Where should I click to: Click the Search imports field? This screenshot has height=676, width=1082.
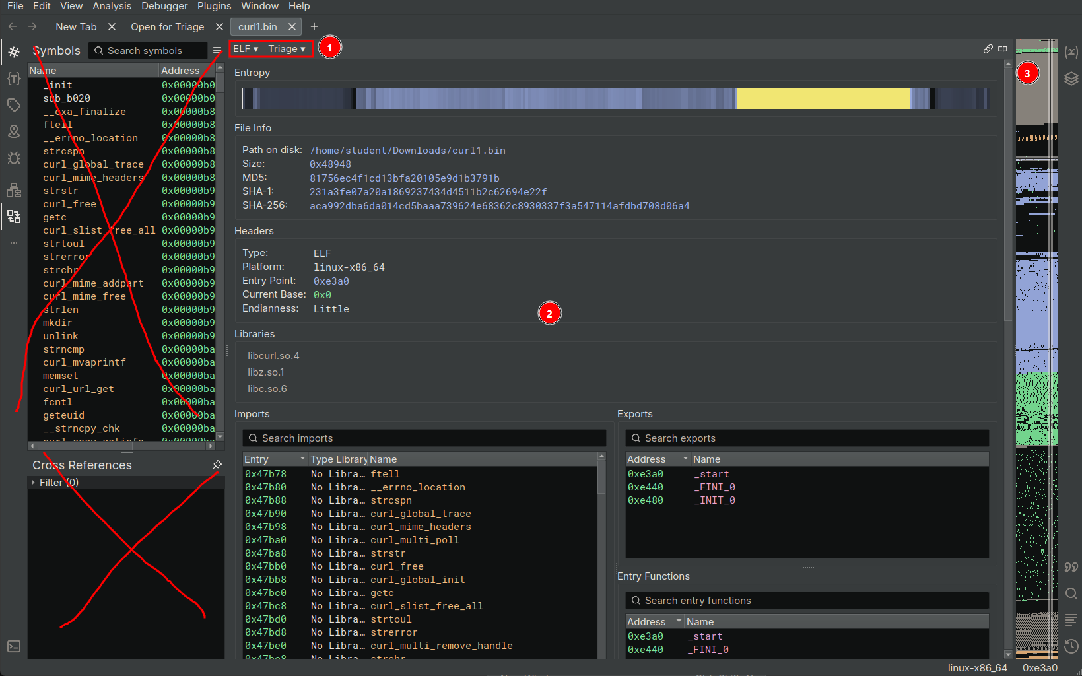424,438
